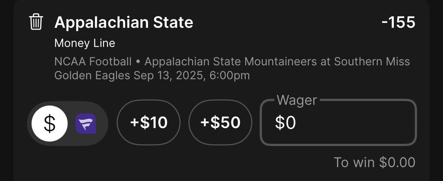Image resolution: width=443 pixels, height=181 pixels.
Task: Tap the gray currency toggle pill background
Action: (x=68, y=124)
